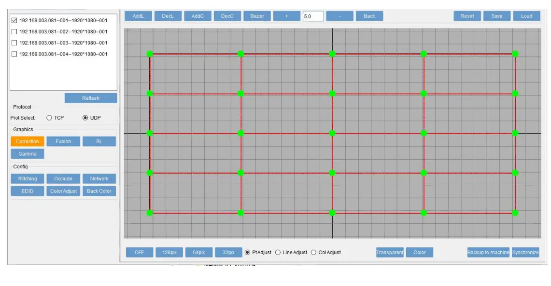The height and width of the screenshot is (286, 551).
Task: Open the Fusion graphics panel
Action: click(x=63, y=141)
